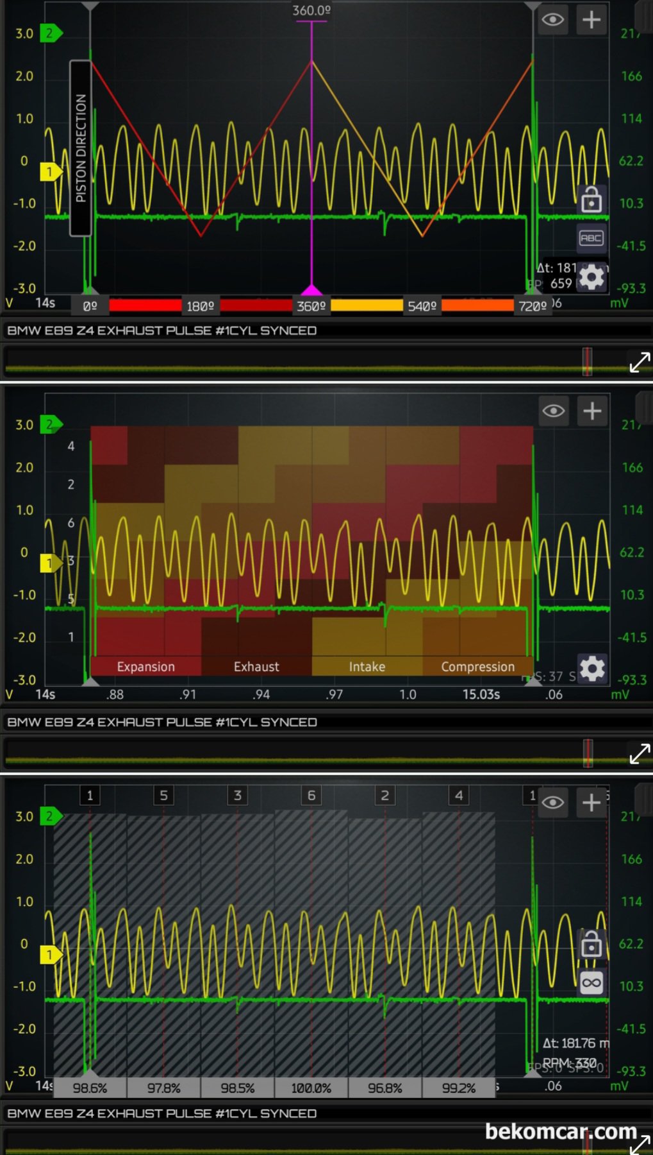Open gear settings in middle stroke-phase panel
The width and height of the screenshot is (653, 1155).
(591, 669)
